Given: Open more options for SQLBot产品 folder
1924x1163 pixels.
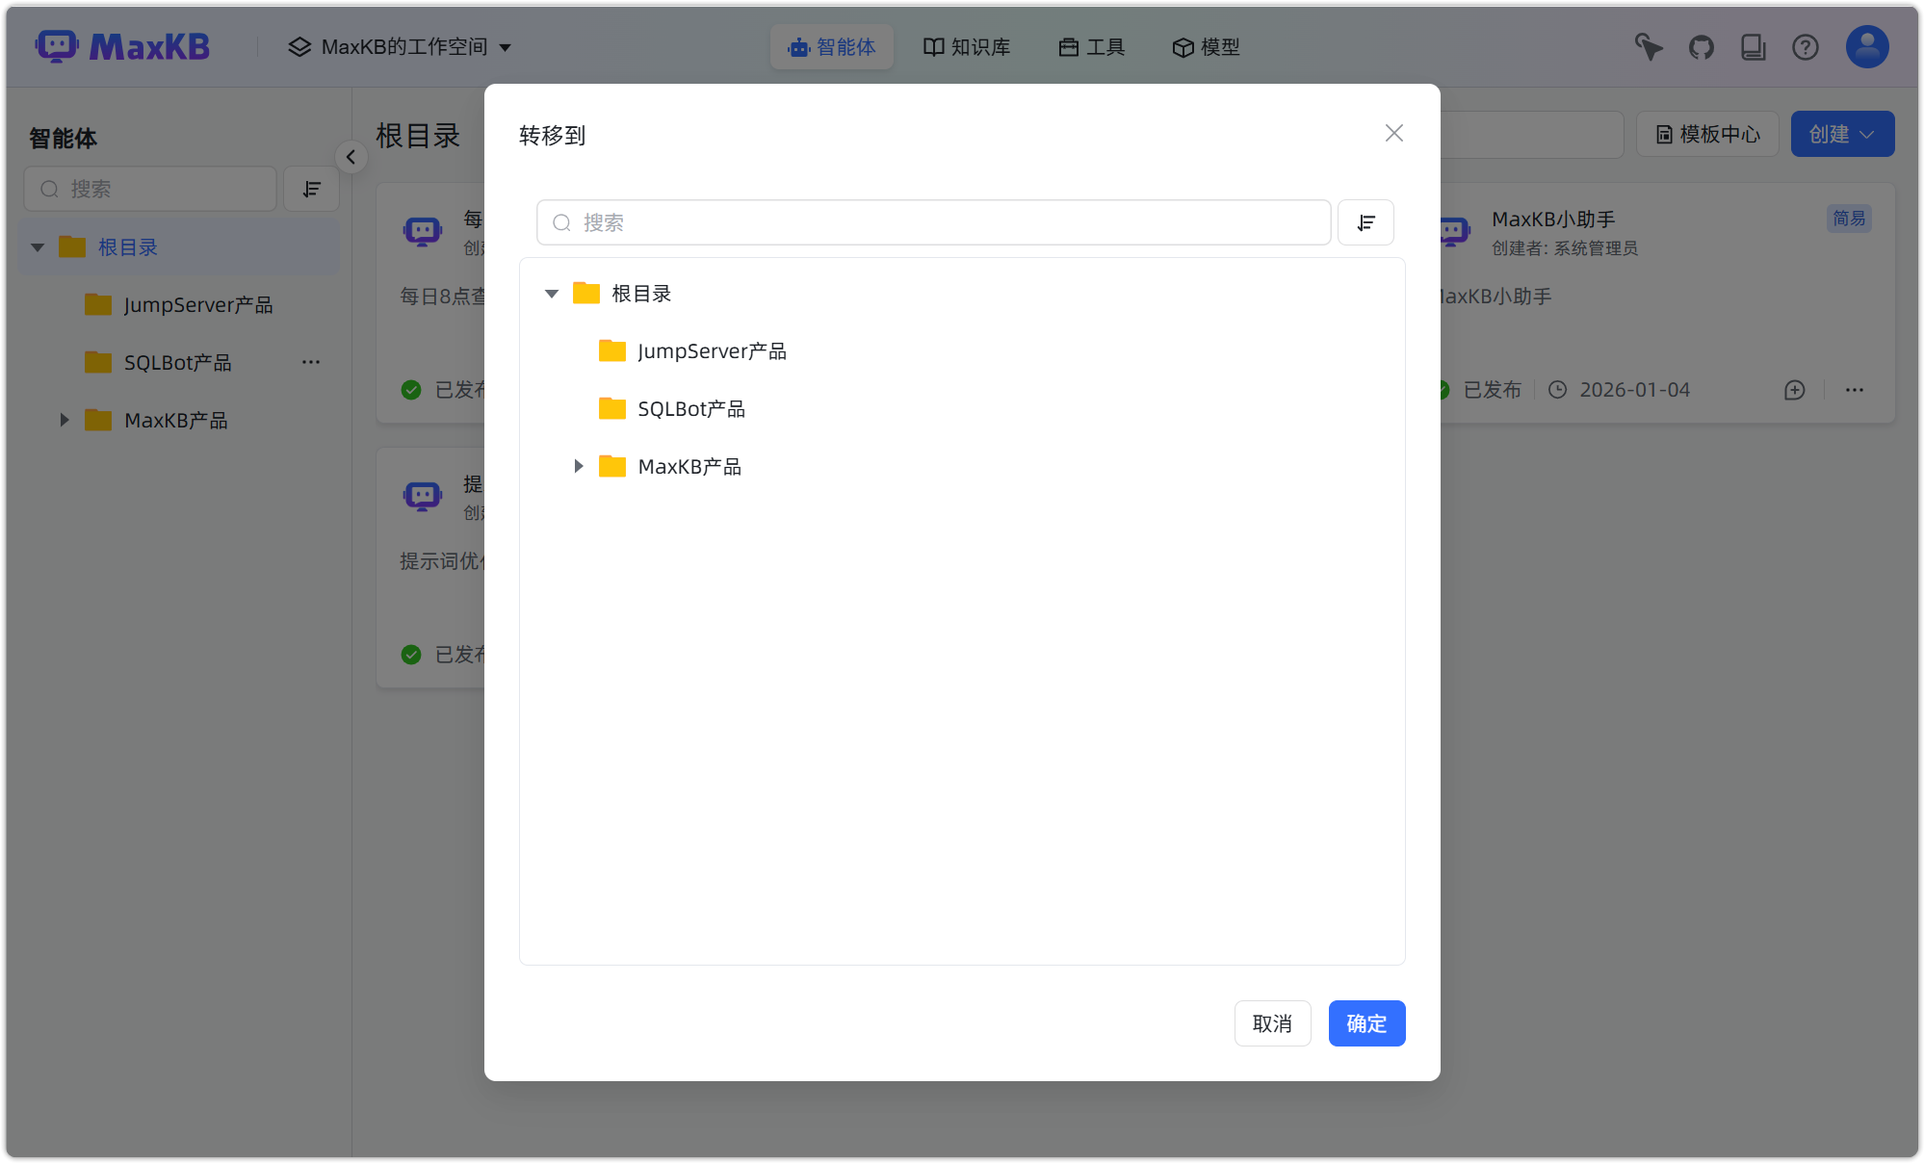Looking at the screenshot, I should click(310, 362).
